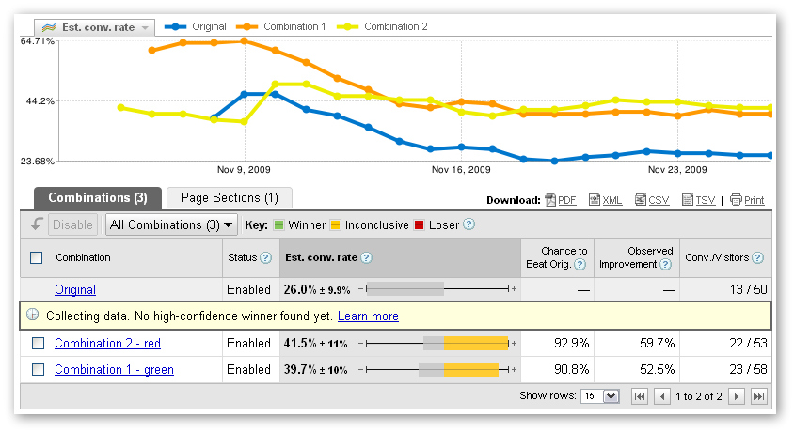794x432 pixels.
Task: Open the Learn more link
Action: click(x=368, y=316)
